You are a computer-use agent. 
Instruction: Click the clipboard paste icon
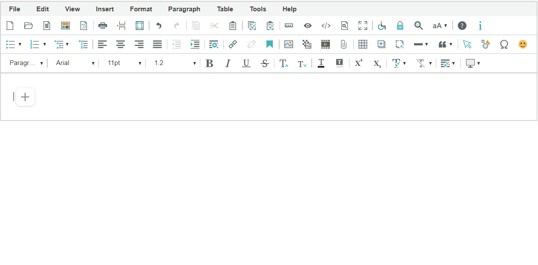click(x=233, y=26)
